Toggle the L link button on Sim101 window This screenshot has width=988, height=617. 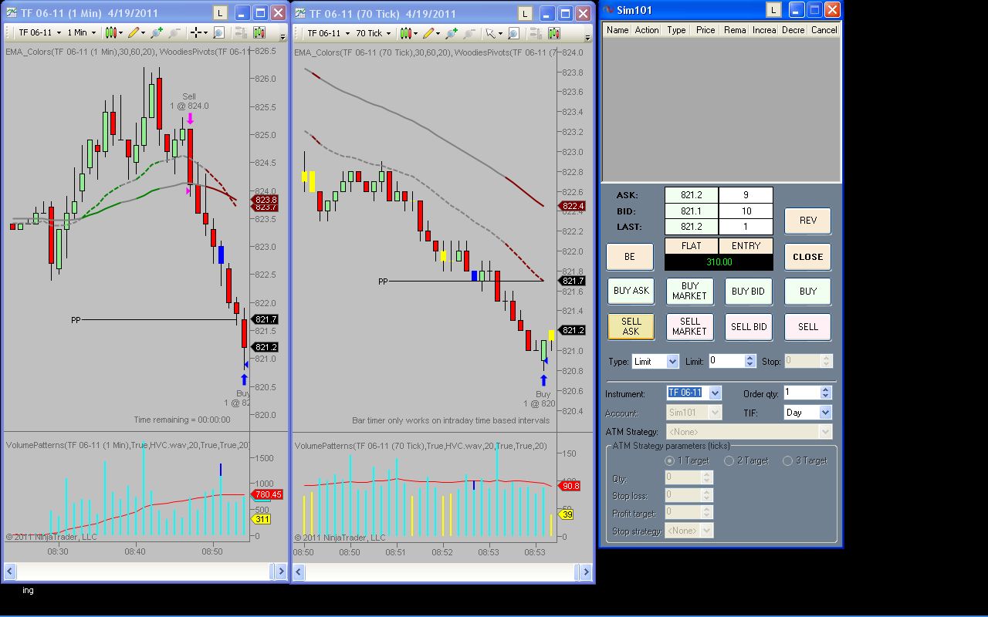click(x=773, y=9)
